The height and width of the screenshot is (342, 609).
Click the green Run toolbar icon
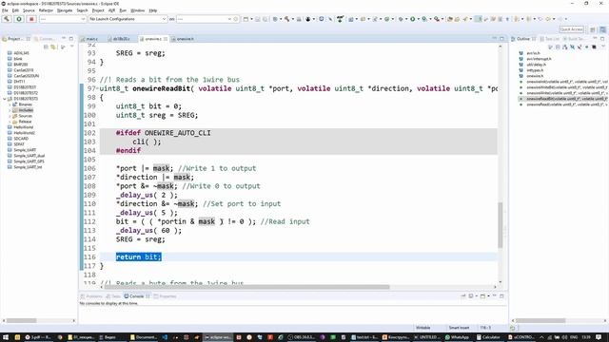[413, 19]
